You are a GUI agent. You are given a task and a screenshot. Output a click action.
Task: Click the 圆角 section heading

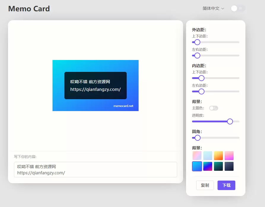[x=197, y=132]
